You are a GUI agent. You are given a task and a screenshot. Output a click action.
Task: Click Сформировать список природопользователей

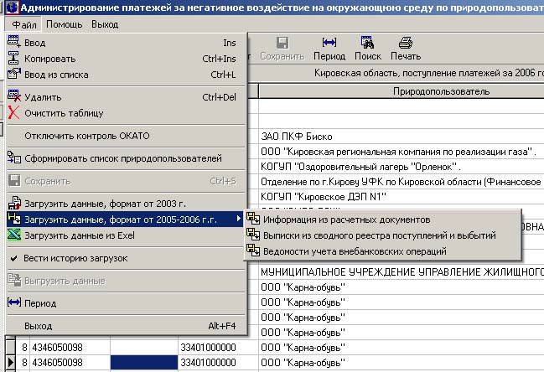(x=122, y=158)
